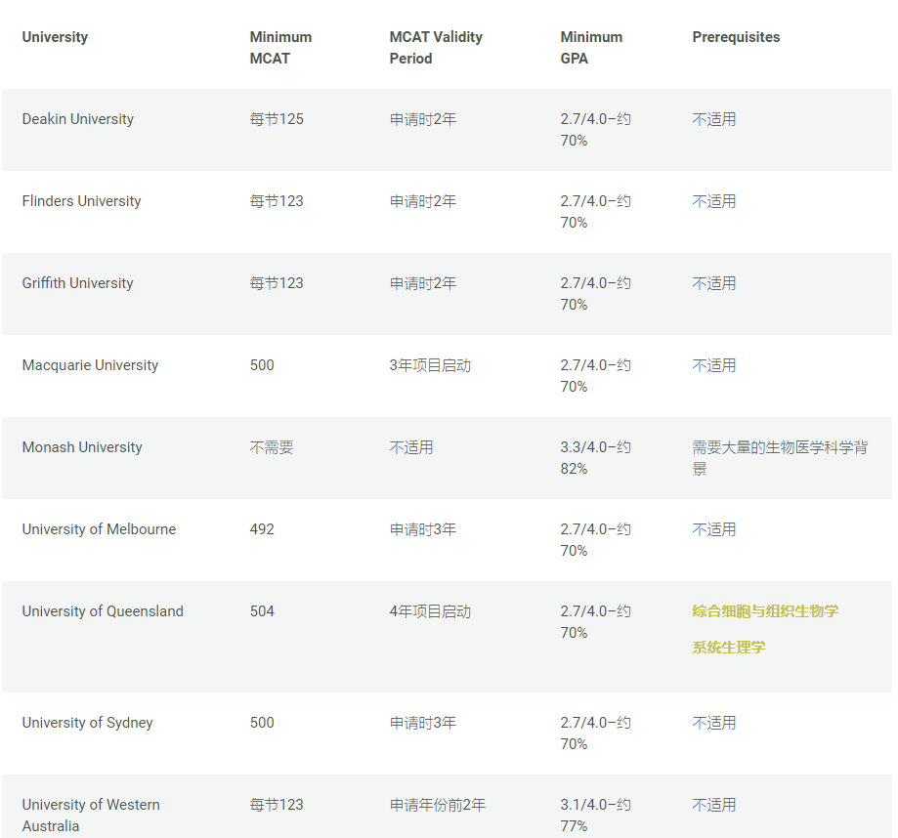Viewport: 898px width, 838px height.
Task: Click Macquarie's minimum GPA 2.7/4.0 cell
Action: pos(596,375)
